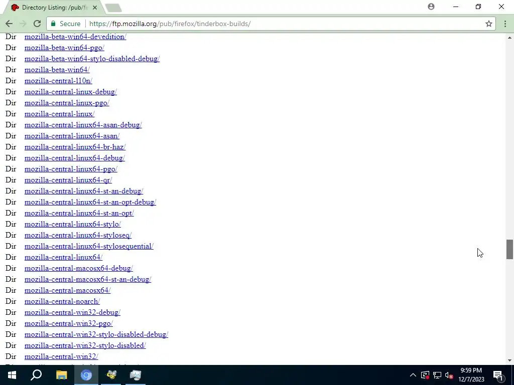Open mozilla-central-l10n/ directory
The height and width of the screenshot is (385, 514).
58,81
